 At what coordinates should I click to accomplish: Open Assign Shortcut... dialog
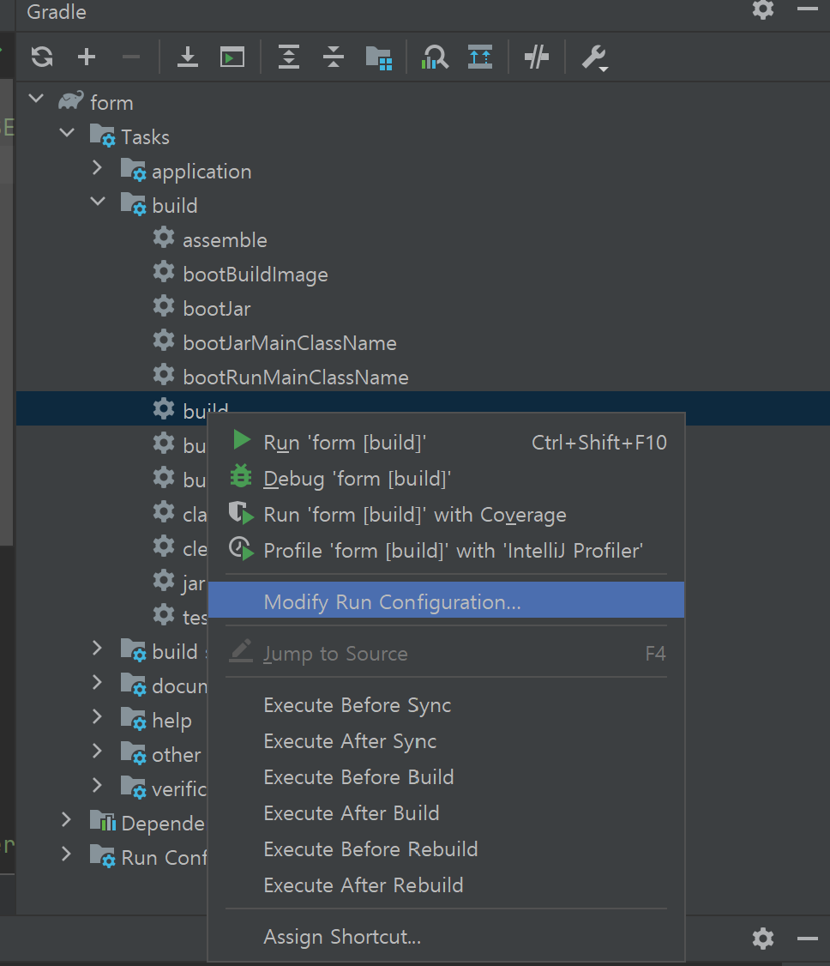(447, 937)
